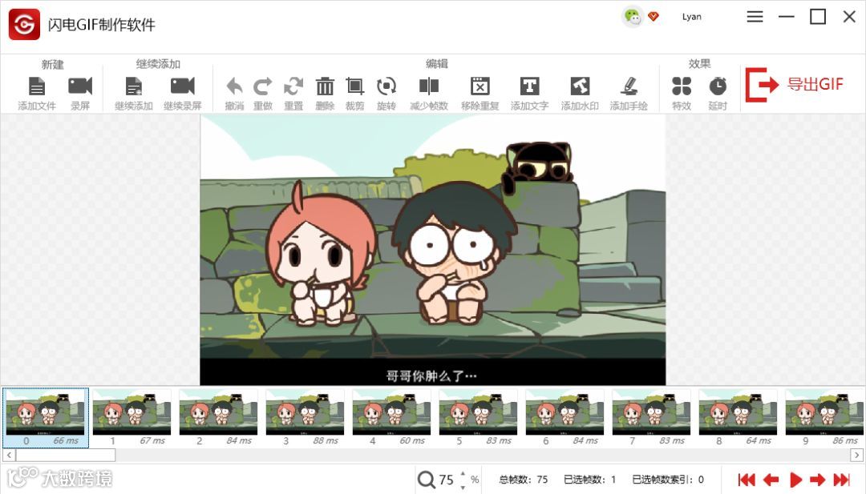Open the hamburger menu
Image resolution: width=866 pixels, height=494 pixels.
(x=755, y=17)
